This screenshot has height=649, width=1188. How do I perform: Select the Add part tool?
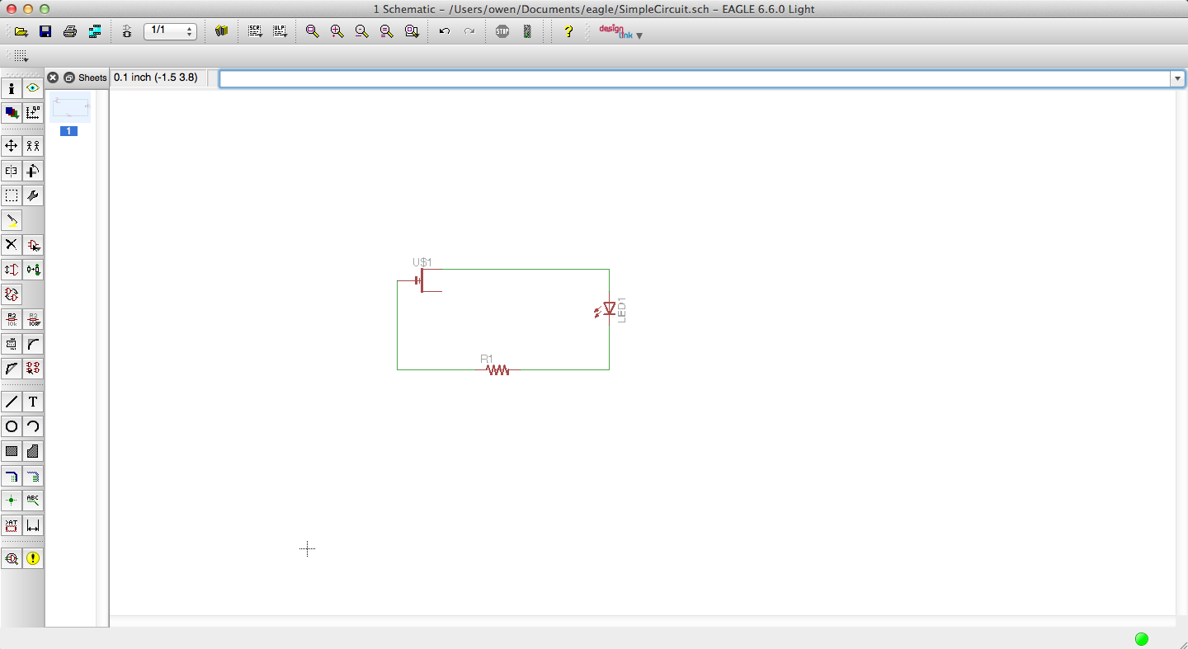[x=33, y=245]
